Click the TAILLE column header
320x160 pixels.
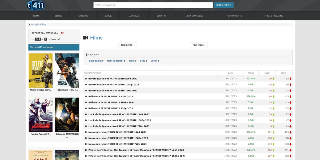point(251,73)
